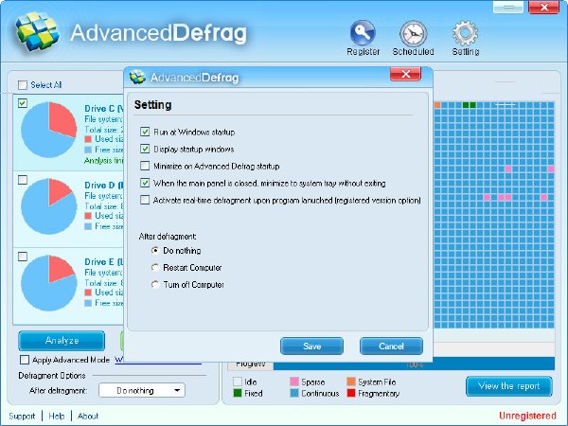
Task: Click the blue progress bar
Action: point(414,364)
